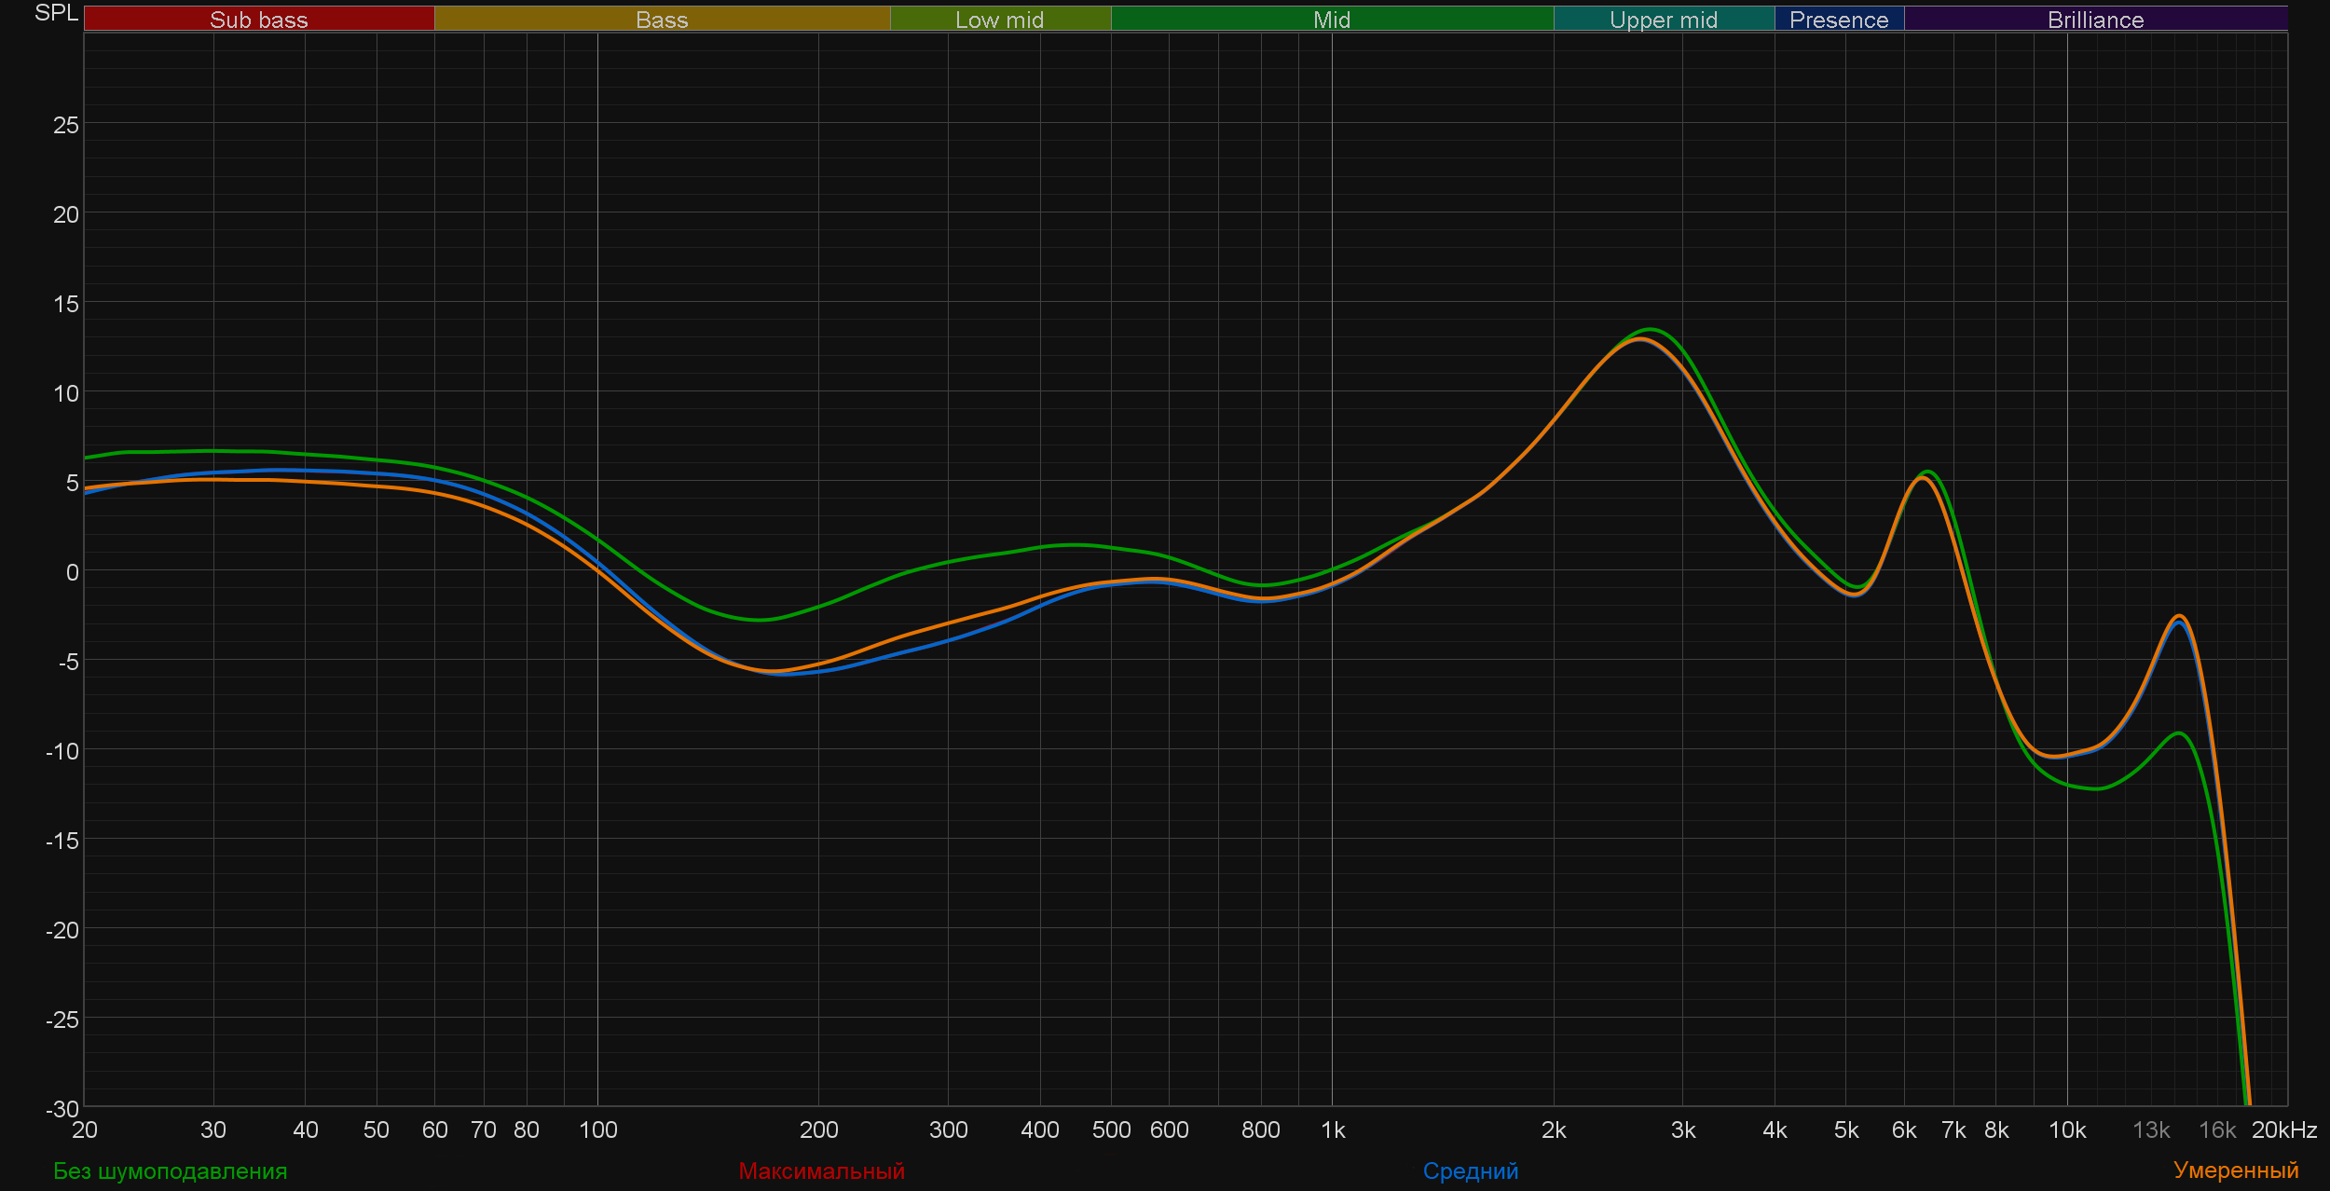Image resolution: width=2330 pixels, height=1191 pixels.
Task: Click the orange Умеренный legend entry
Action: (x=2235, y=1170)
